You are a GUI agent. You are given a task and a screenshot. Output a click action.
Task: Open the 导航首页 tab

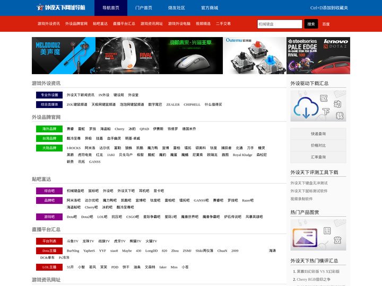[111, 8]
